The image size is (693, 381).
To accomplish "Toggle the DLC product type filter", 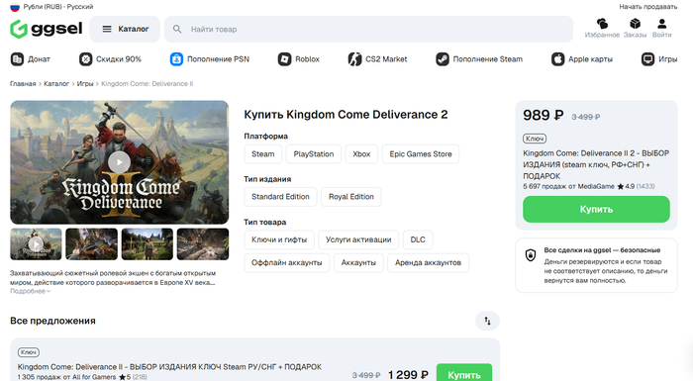I will [x=418, y=239].
